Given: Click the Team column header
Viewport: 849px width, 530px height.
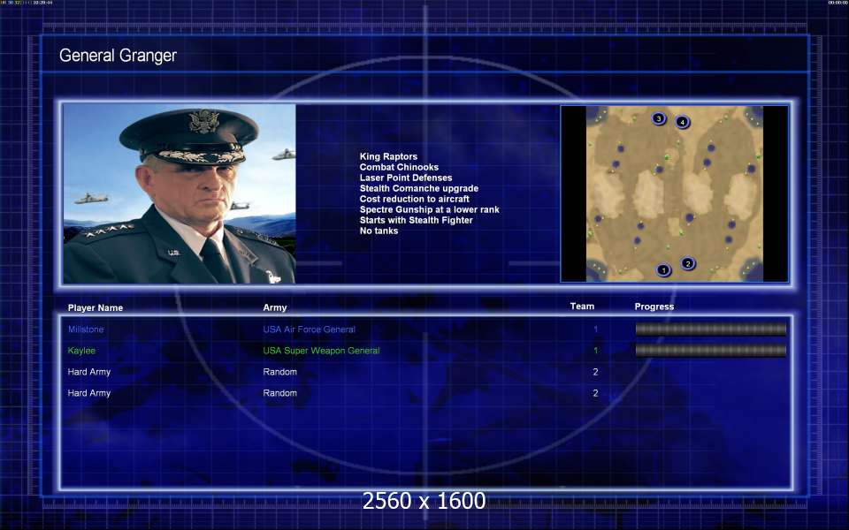Looking at the screenshot, I should tap(582, 307).
